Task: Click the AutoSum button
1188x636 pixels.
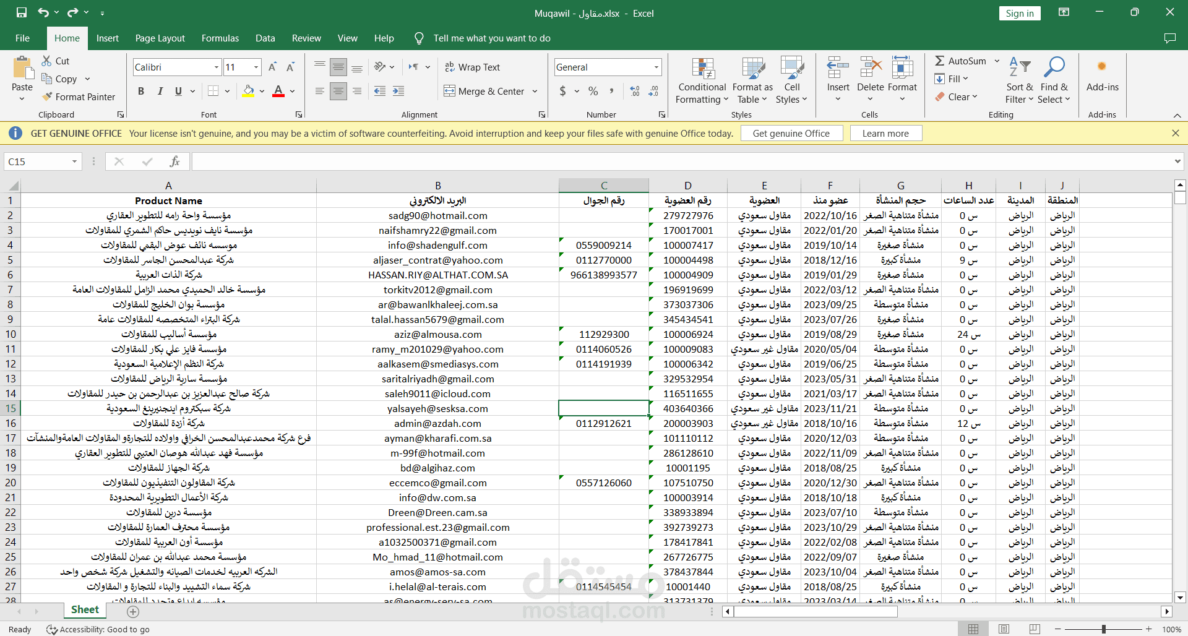Action: (x=961, y=61)
